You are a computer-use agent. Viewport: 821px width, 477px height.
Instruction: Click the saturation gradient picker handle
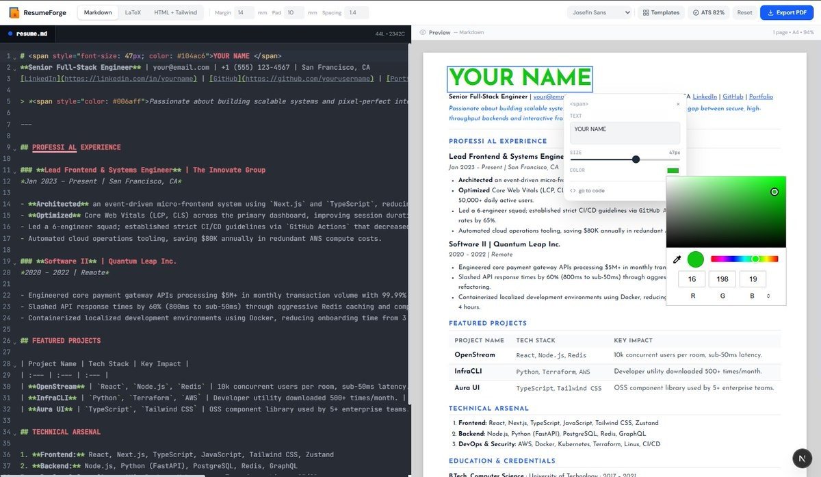point(774,192)
